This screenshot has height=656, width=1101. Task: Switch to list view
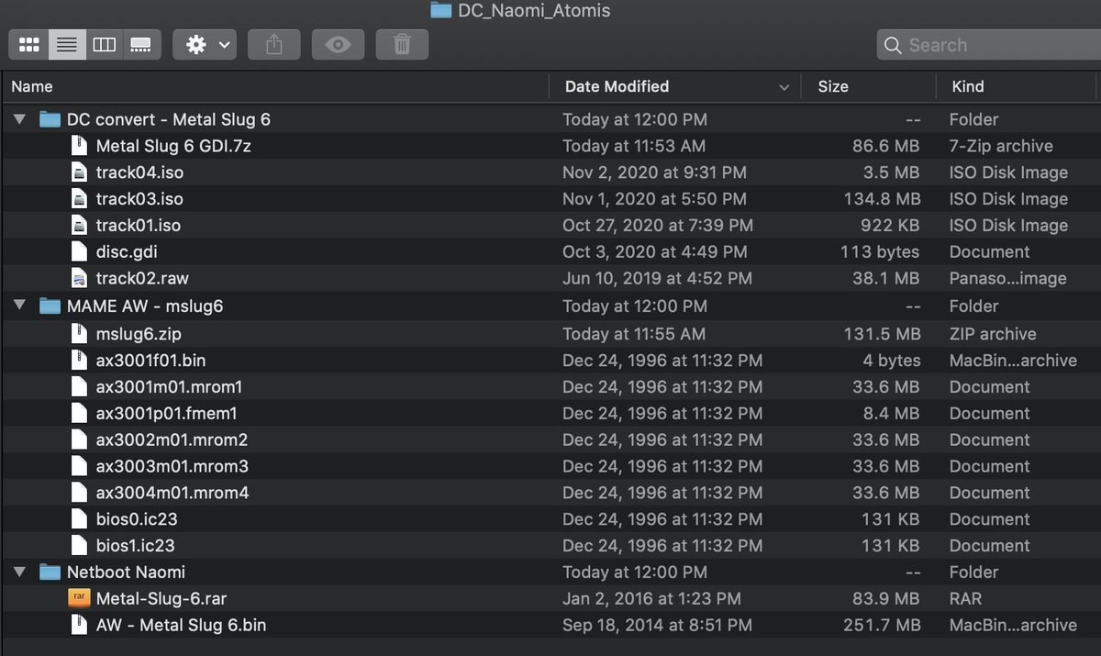66,44
